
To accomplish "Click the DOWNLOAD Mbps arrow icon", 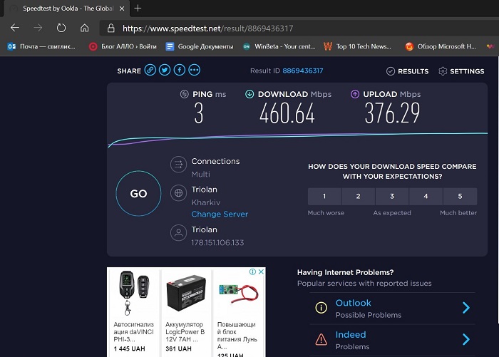I will click(x=249, y=94).
